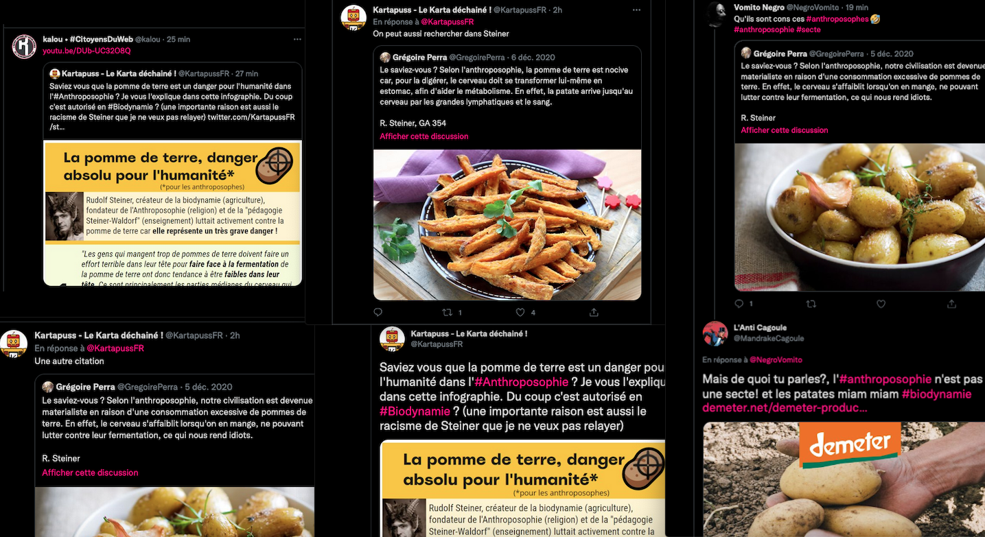The height and width of the screenshot is (537, 985).
Task: Like the Kartapuss tweet with 4 likes
Action: click(x=520, y=312)
